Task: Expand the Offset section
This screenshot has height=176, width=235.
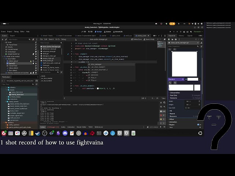Action: click(171, 119)
